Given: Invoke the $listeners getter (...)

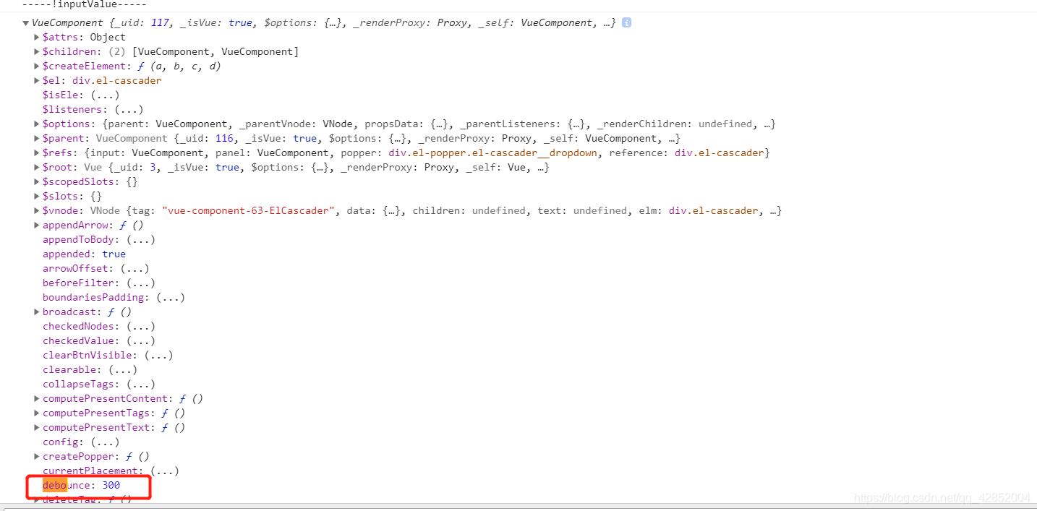Looking at the screenshot, I should [x=129, y=109].
